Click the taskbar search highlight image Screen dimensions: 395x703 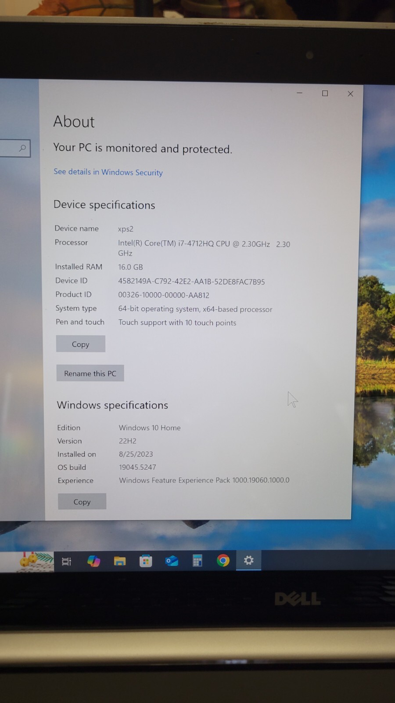pyautogui.click(x=36, y=562)
